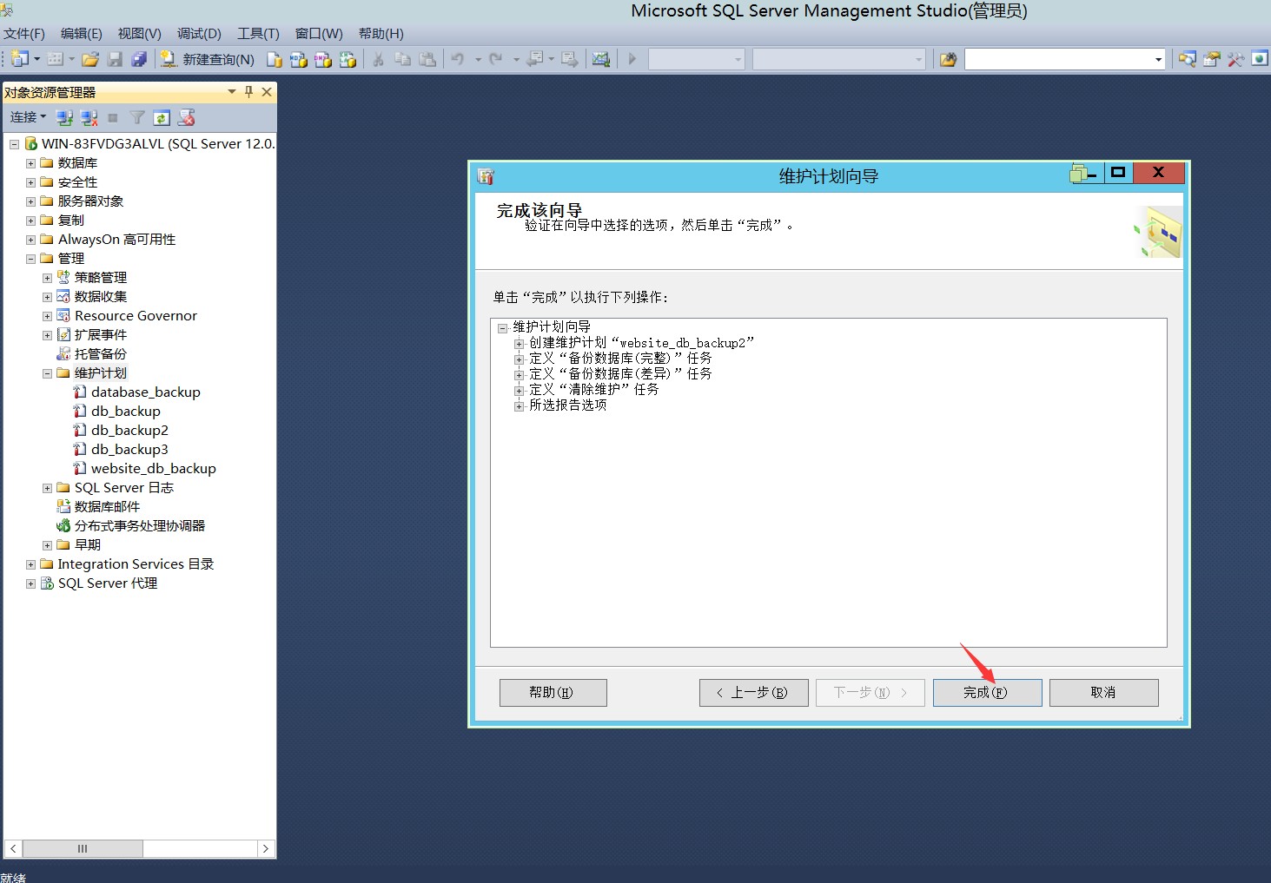This screenshot has width=1271, height=883.
Task: Click the Connect to server icon in Object Explorer
Action: click(64, 117)
